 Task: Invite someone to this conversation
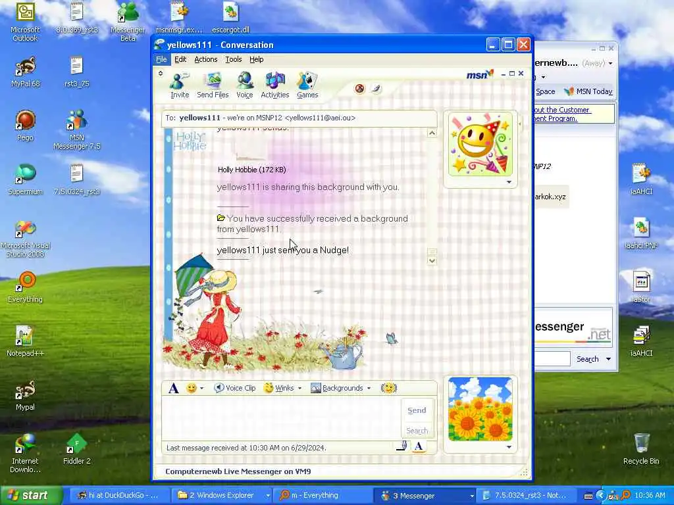coord(180,85)
